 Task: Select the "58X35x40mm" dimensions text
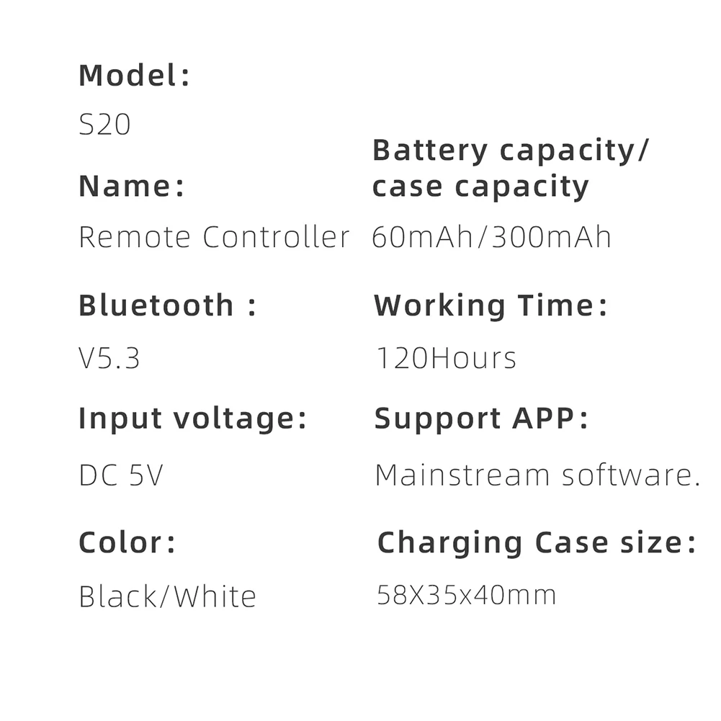pos(467,595)
